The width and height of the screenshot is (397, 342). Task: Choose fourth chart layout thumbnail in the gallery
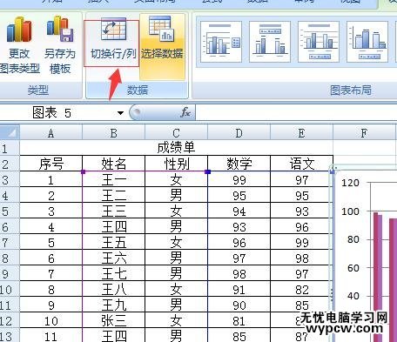[367, 42]
